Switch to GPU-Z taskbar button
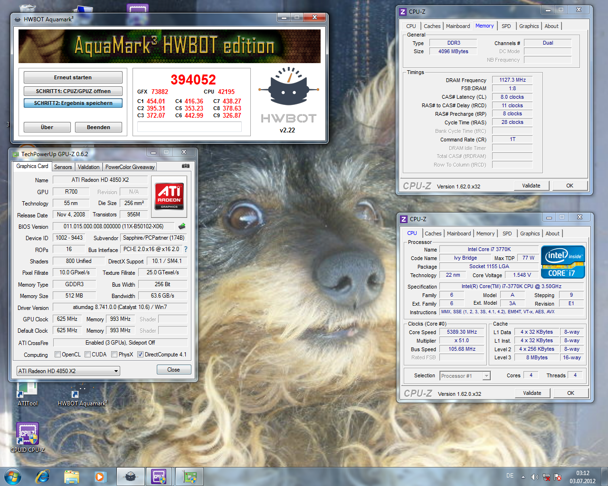 [190, 477]
